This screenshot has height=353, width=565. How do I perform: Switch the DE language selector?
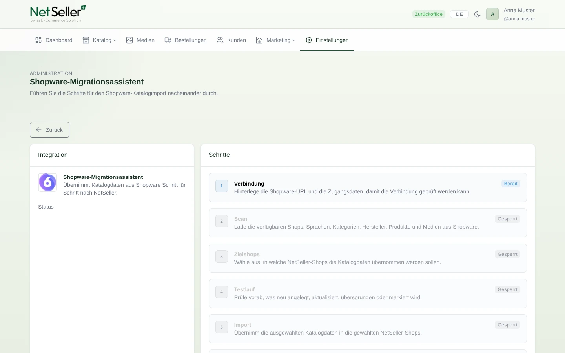tap(459, 14)
